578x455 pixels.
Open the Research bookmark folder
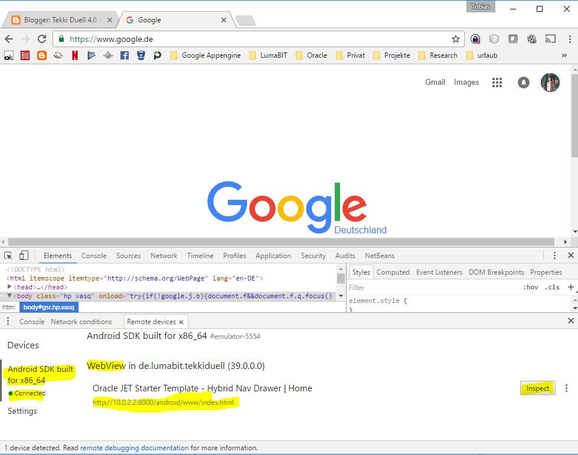click(438, 55)
